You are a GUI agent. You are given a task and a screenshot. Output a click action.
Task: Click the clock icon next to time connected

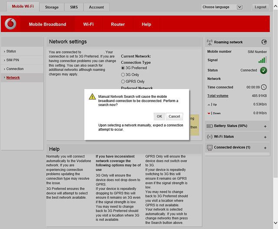[264, 87]
